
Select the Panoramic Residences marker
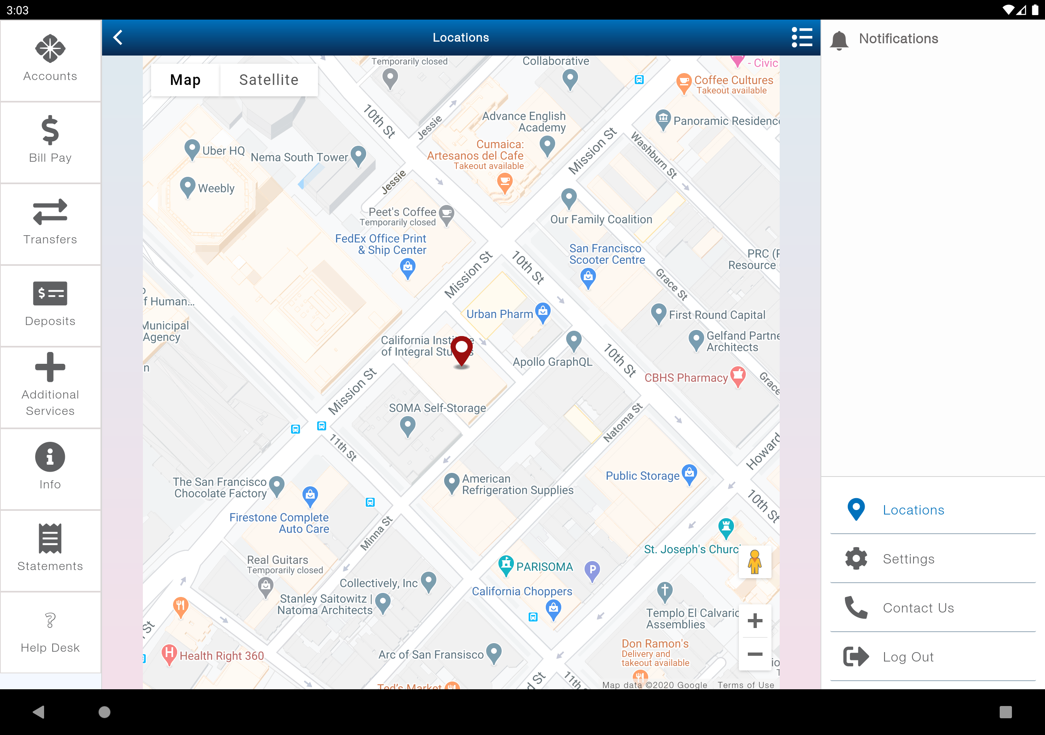tap(663, 120)
